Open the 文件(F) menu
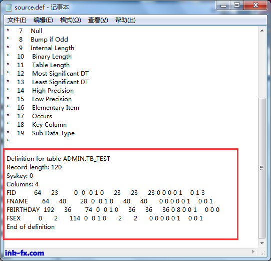 click(x=17, y=20)
